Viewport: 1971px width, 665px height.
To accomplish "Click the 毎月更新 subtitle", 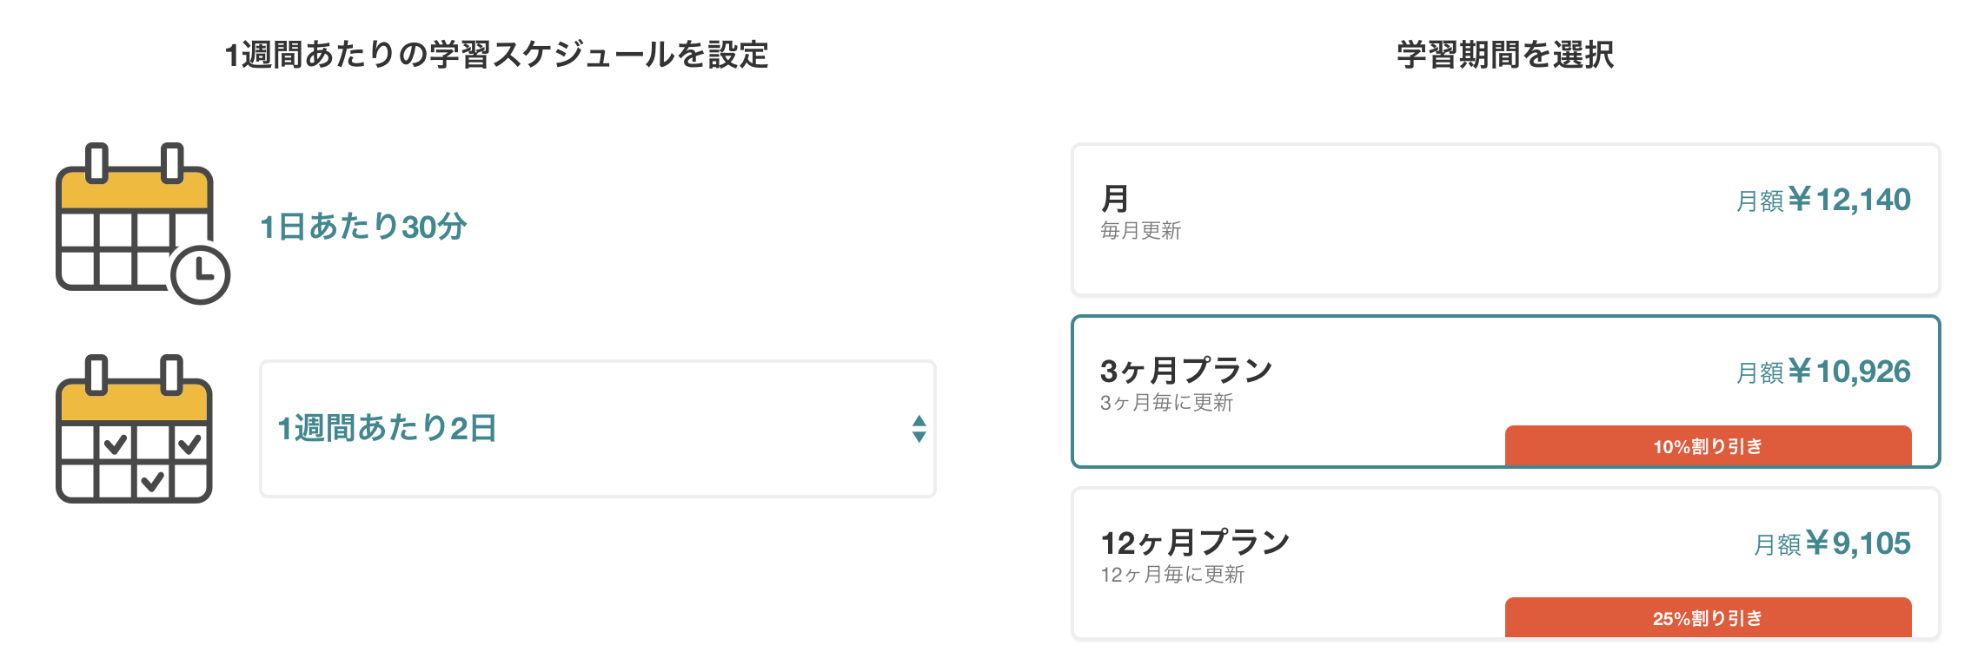I will [1140, 230].
